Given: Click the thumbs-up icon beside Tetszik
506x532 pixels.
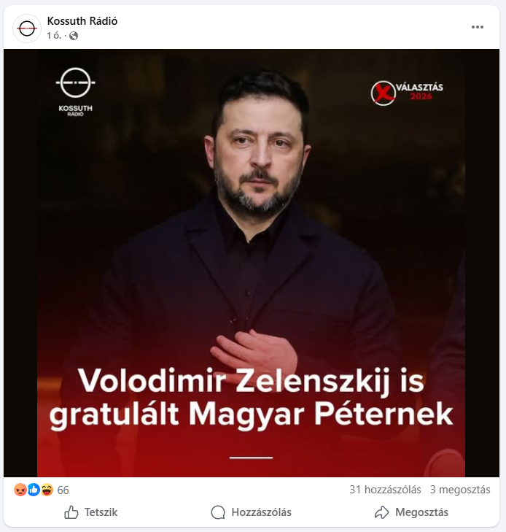Looking at the screenshot, I should pyautogui.click(x=71, y=512).
